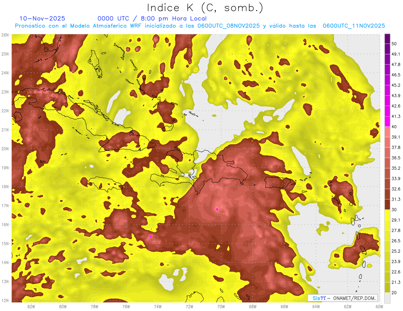Click the longitude label '76W'

(126, 306)
